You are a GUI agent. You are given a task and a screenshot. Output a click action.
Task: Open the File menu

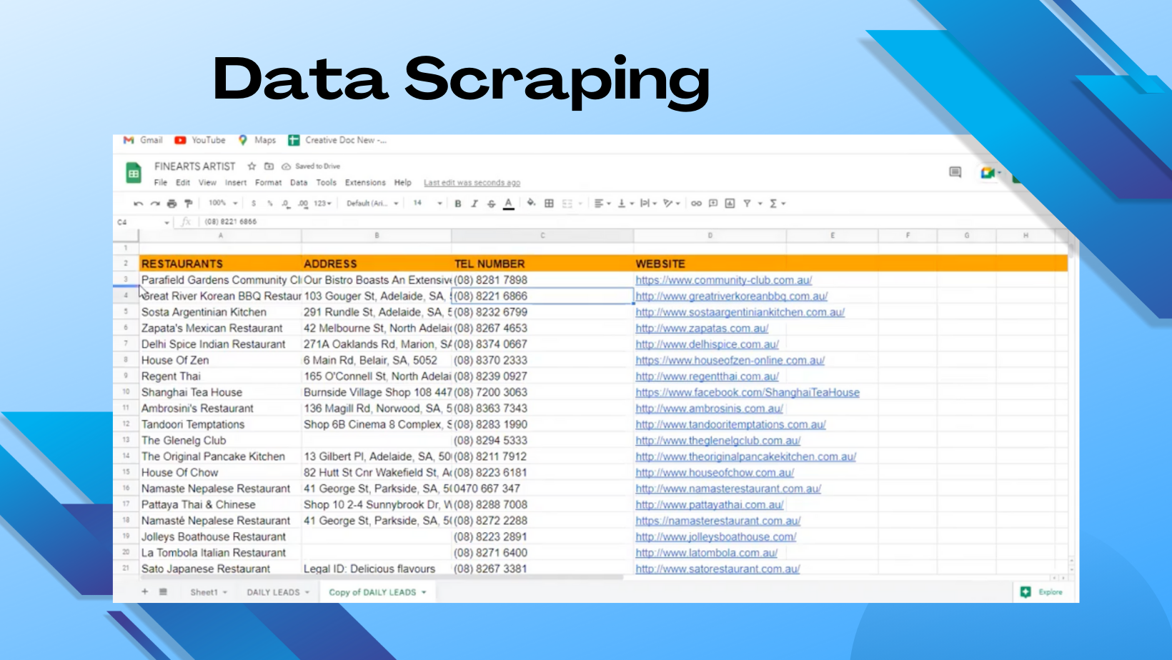coord(160,183)
